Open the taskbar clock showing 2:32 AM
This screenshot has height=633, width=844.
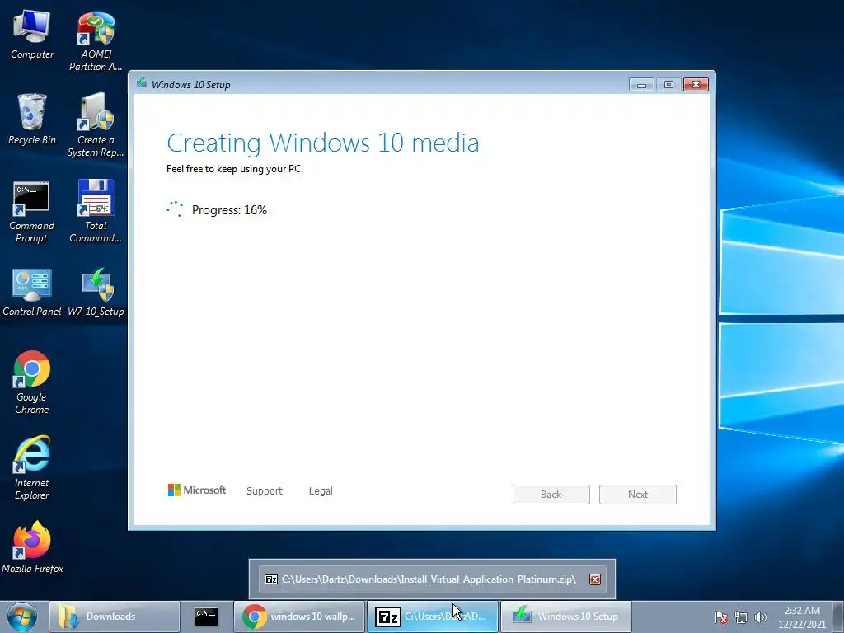802,617
